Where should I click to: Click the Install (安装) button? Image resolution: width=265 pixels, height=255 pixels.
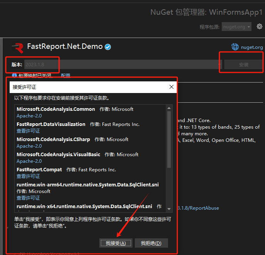pos(243,64)
